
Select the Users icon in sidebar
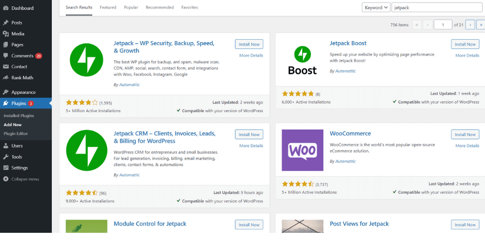tap(5, 146)
